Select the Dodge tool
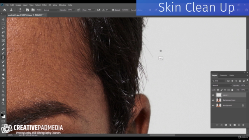This screenshot has height=140, width=249. pos(3,79)
